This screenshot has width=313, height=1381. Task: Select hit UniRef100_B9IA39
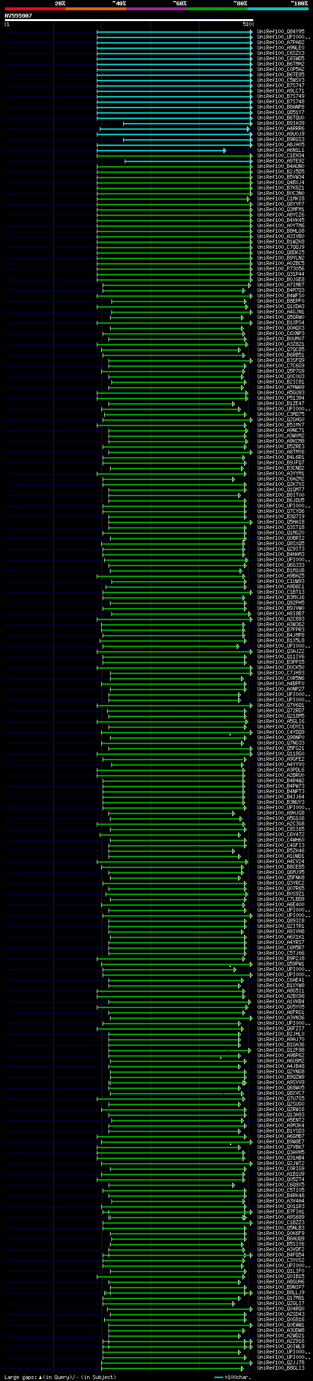[x=281, y=123]
